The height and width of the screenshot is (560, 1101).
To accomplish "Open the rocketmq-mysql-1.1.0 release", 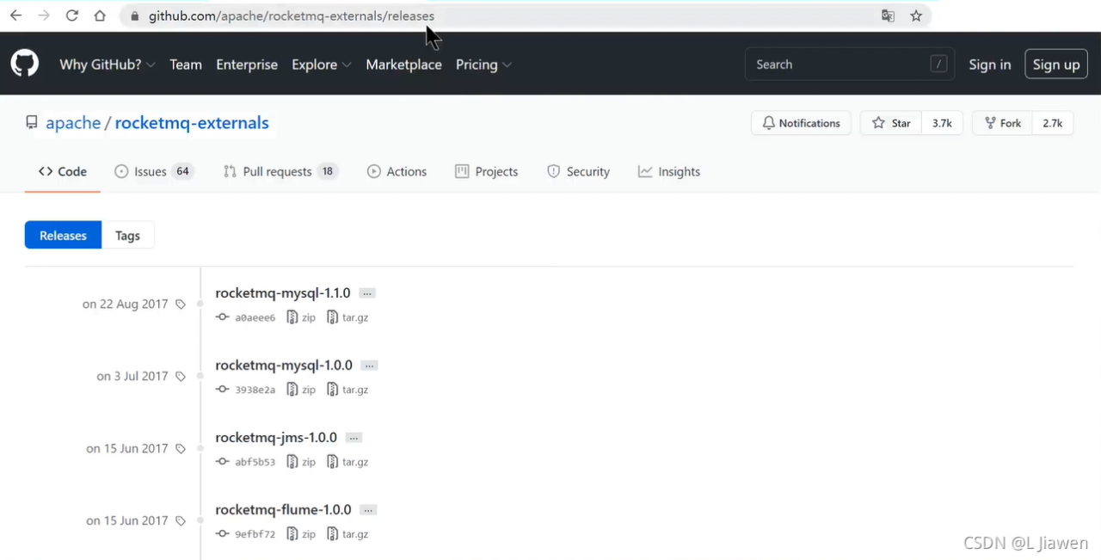I will pyautogui.click(x=283, y=293).
